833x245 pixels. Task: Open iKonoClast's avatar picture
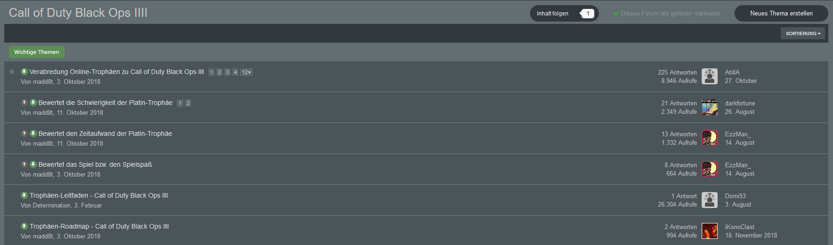710,231
